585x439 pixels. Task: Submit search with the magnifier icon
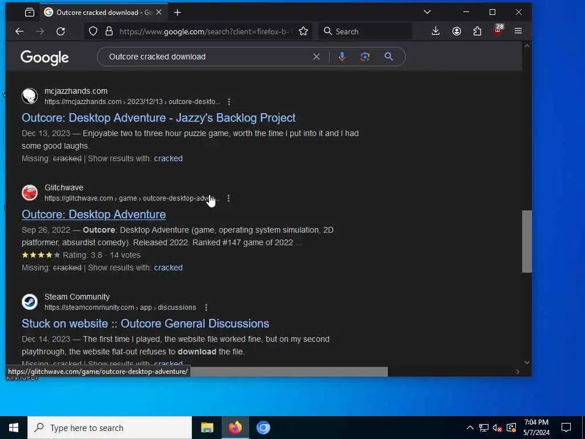(388, 57)
